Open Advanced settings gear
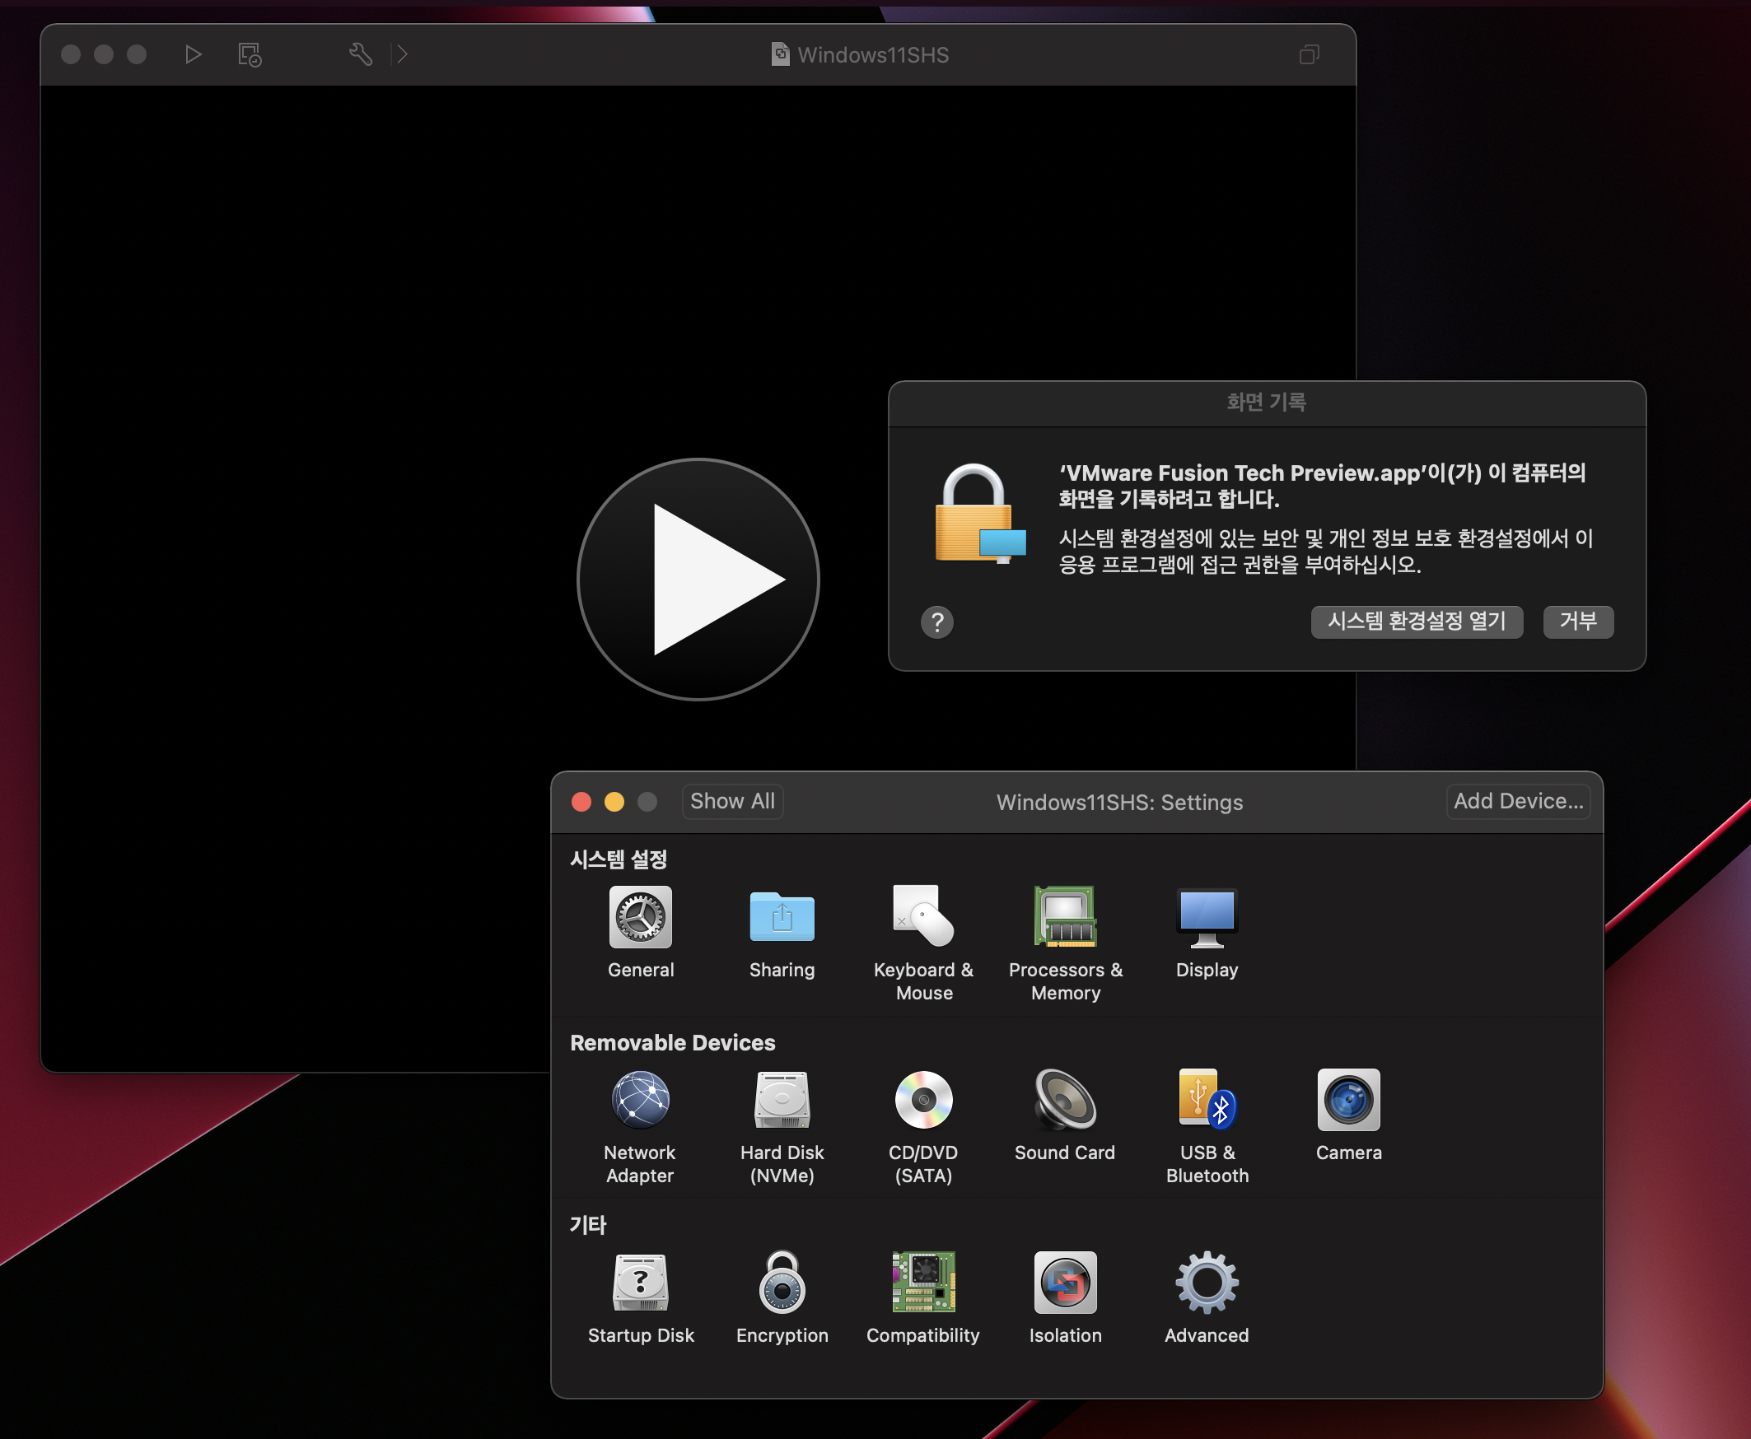The image size is (1751, 1439). click(1207, 1283)
